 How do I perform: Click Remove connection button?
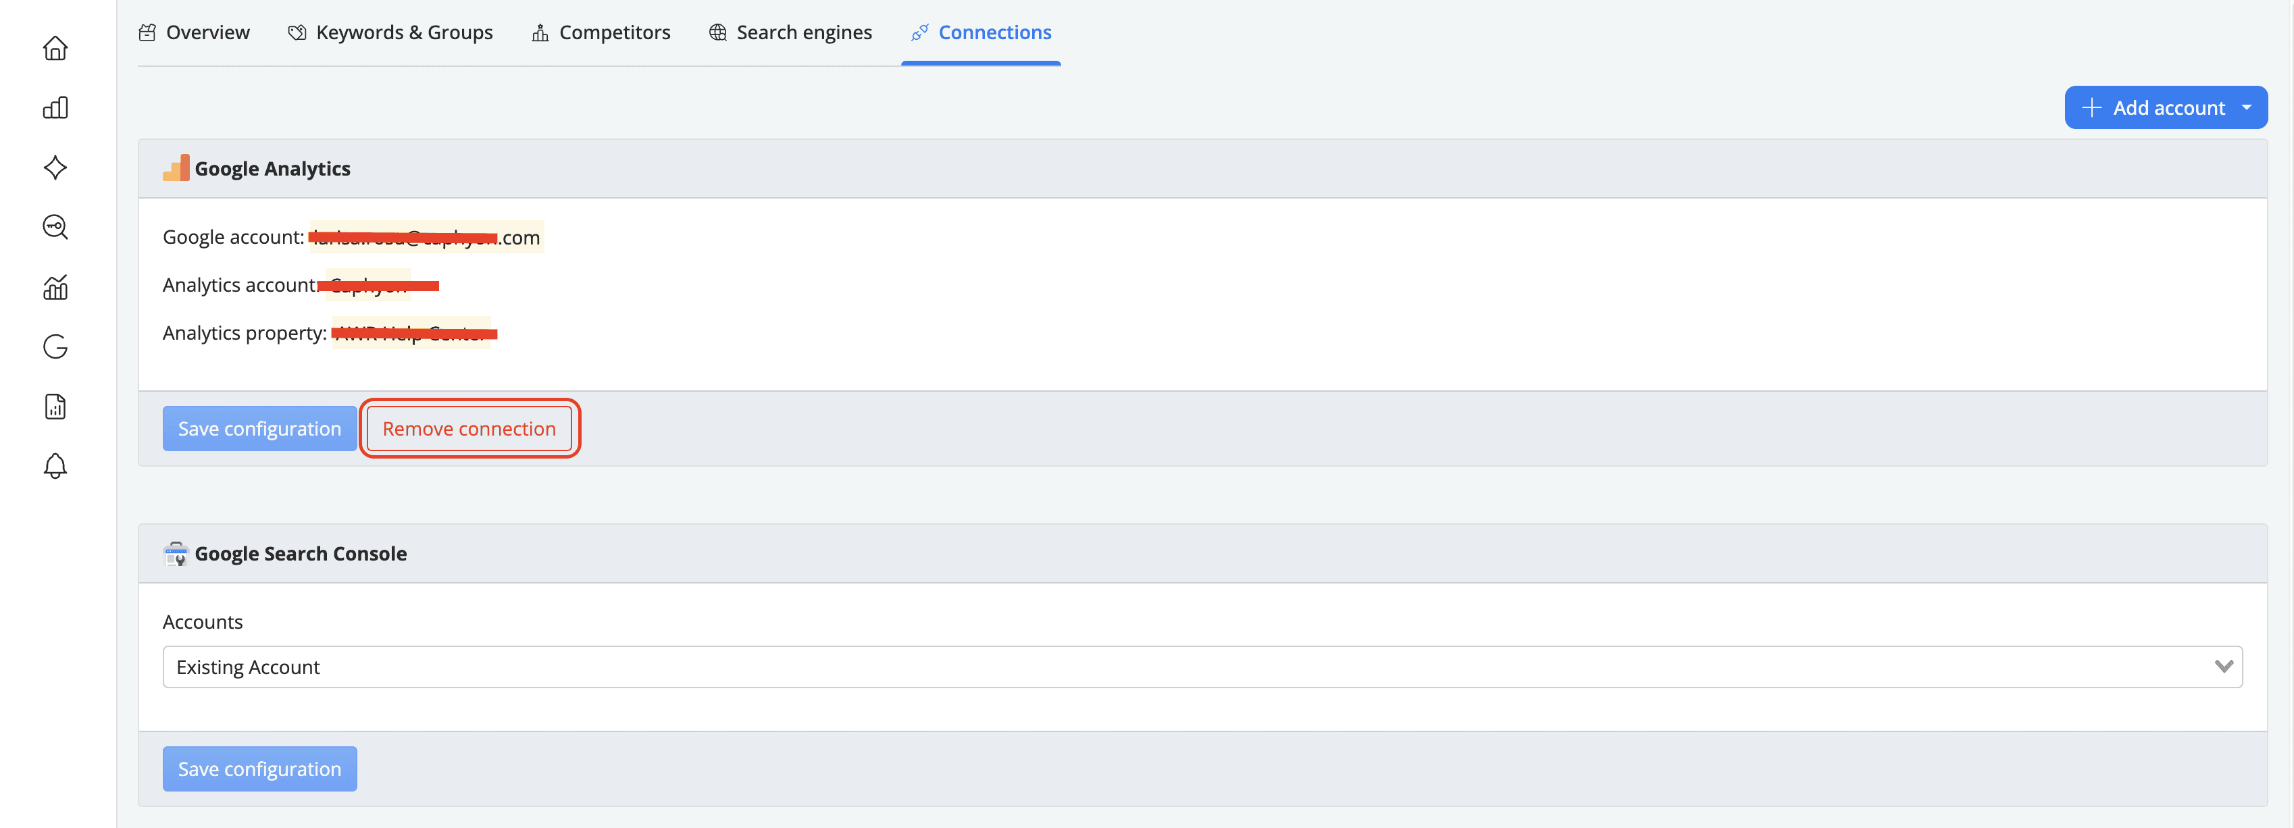pos(469,429)
